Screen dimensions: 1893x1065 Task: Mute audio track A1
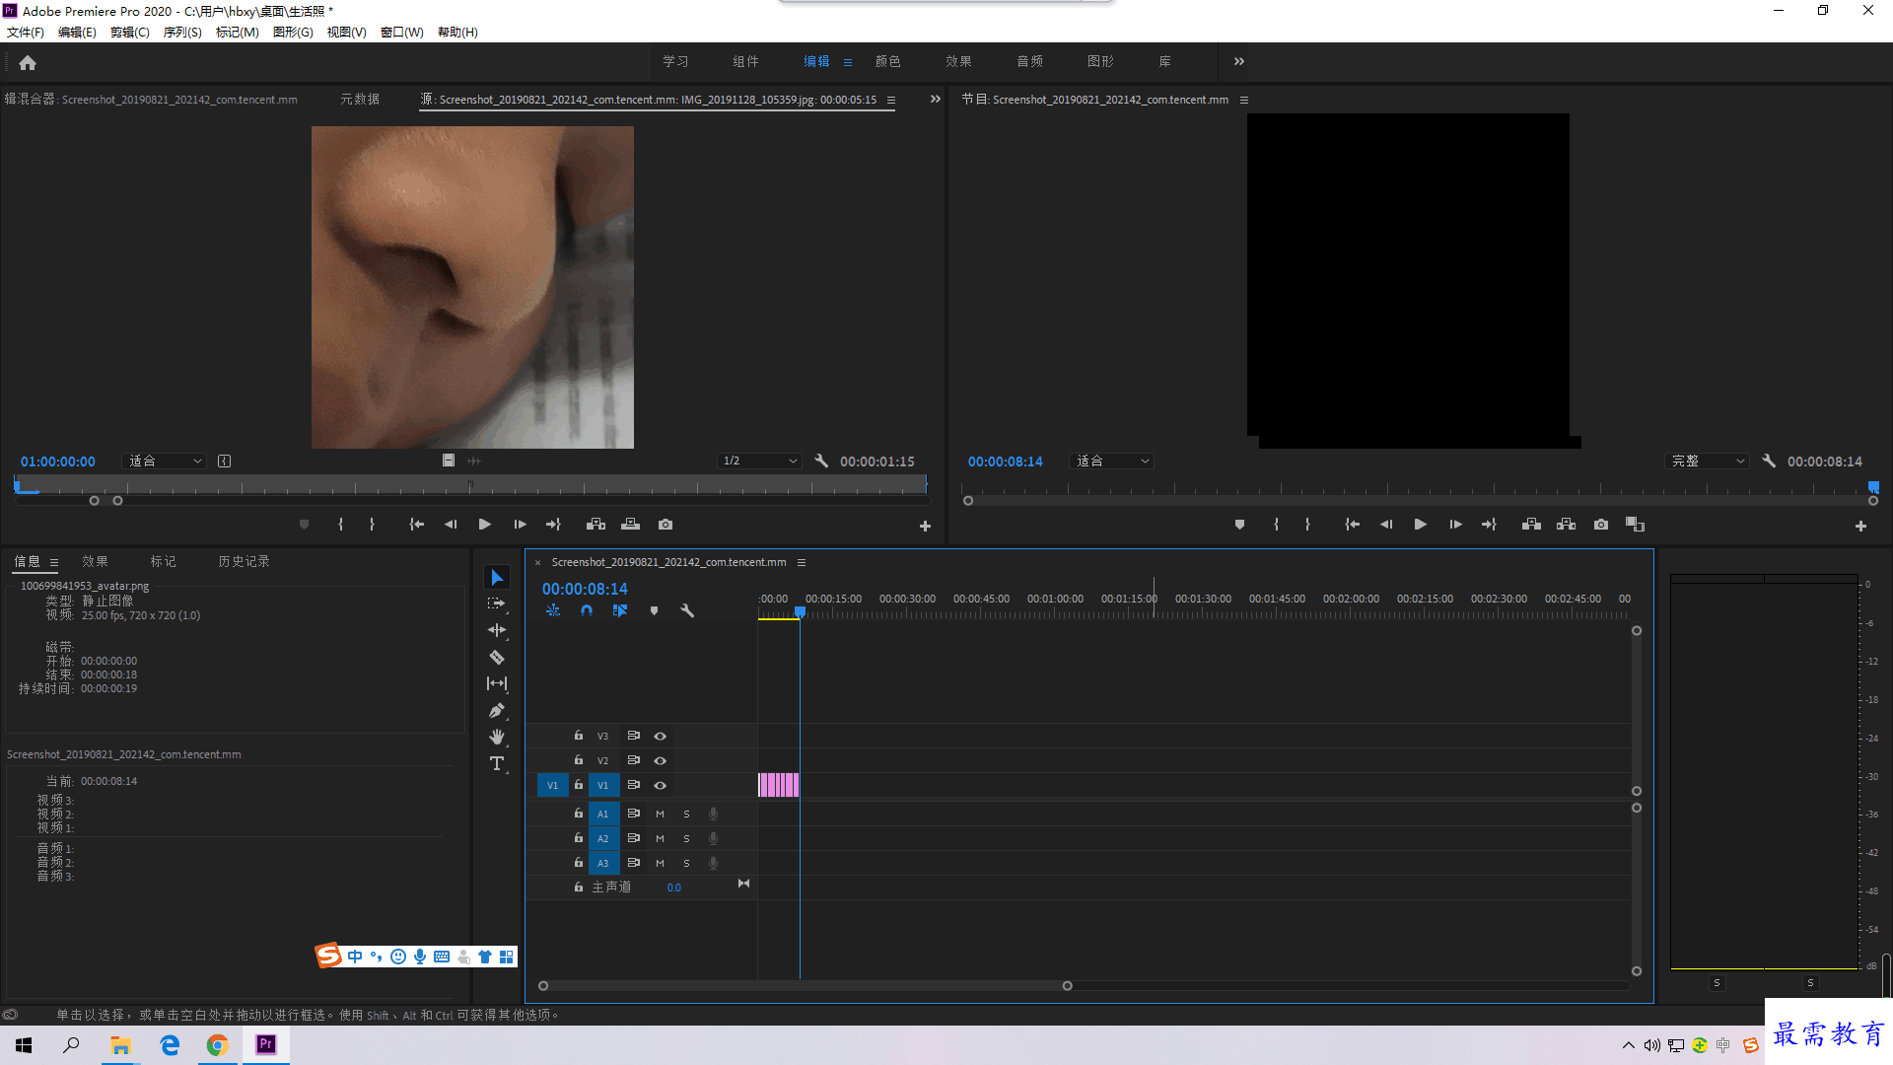pos(660,814)
